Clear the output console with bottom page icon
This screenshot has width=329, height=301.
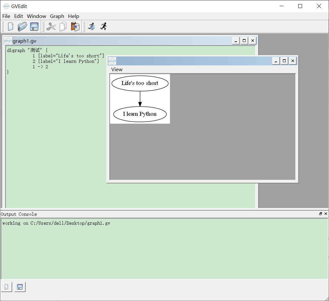6,287
